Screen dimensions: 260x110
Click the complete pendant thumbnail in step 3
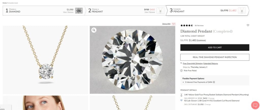[242, 10]
